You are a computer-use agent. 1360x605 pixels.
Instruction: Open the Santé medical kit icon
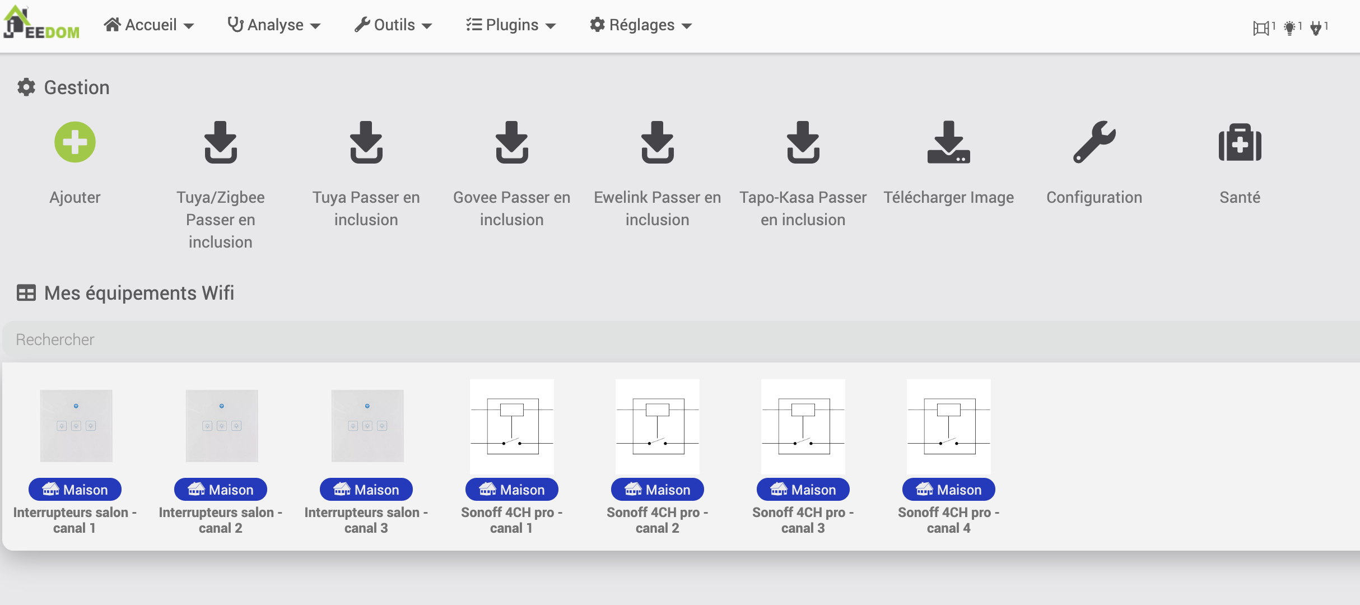[x=1240, y=142]
